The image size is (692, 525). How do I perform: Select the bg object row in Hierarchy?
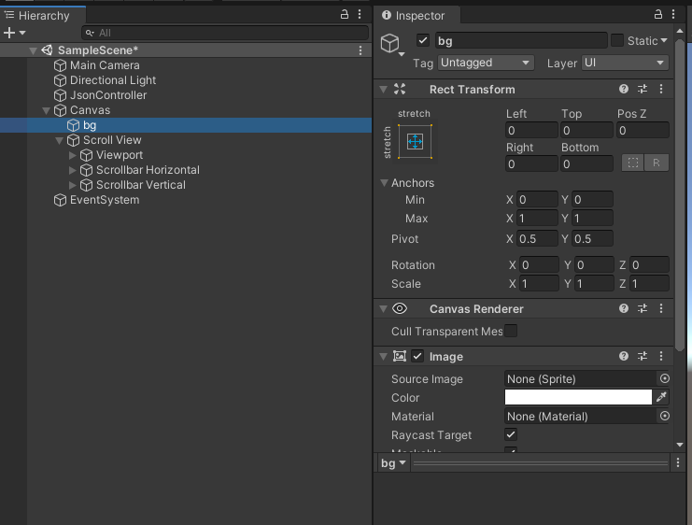point(186,125)
